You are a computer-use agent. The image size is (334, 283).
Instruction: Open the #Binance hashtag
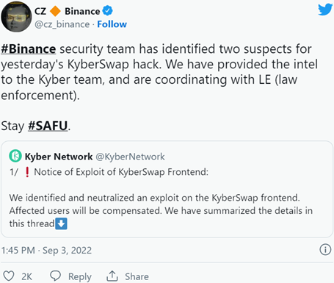(x=29, y=49)
